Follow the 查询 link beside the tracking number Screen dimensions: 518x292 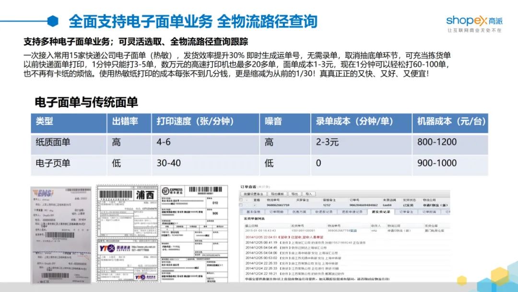click(353, 231)
